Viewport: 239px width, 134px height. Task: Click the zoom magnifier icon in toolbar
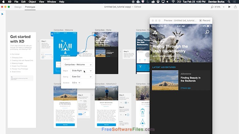click(x=212, y=7)
